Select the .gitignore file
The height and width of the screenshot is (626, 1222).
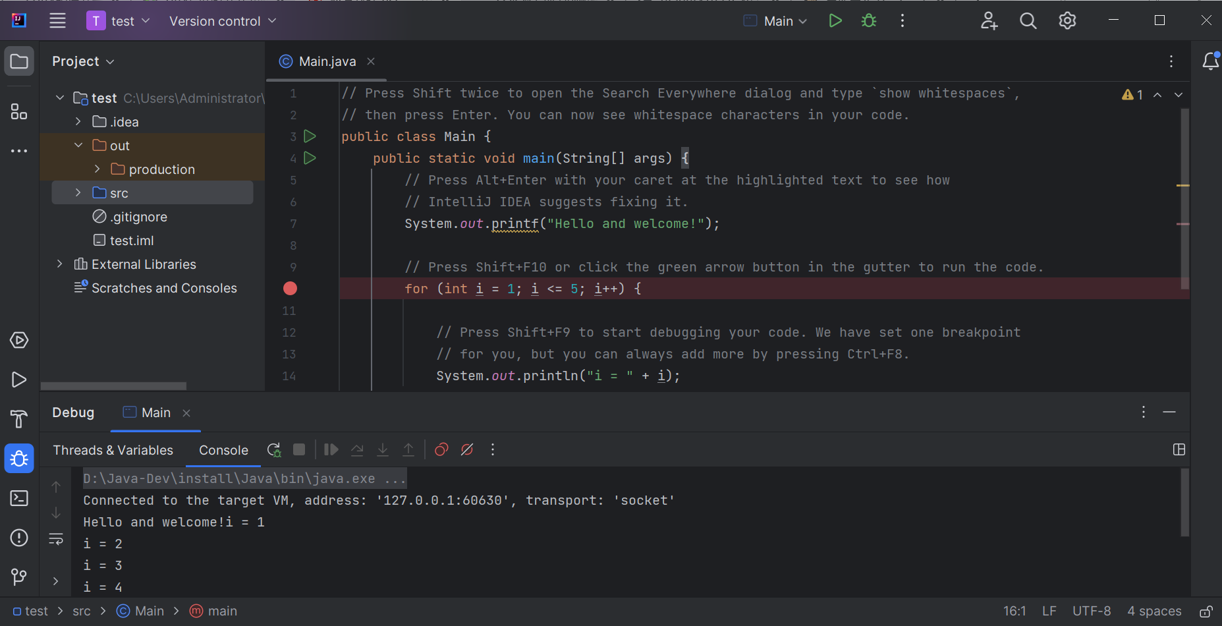coord(138,217)
